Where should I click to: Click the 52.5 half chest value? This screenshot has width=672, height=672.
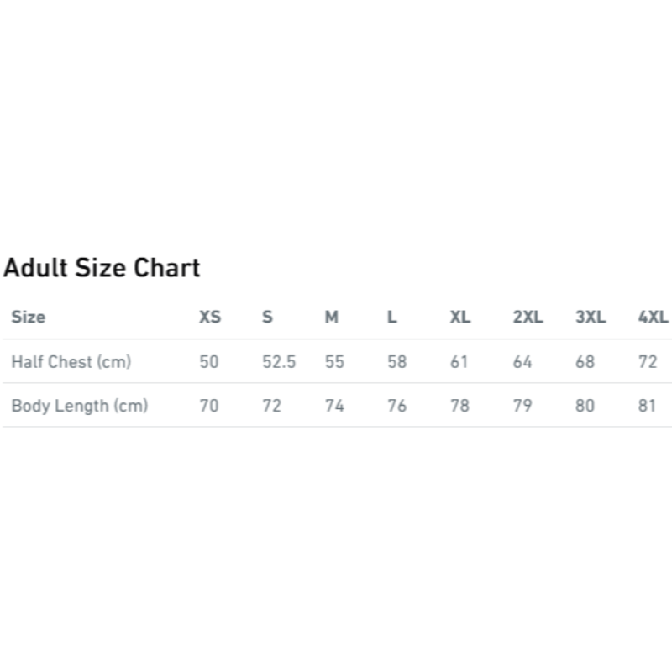279,362
